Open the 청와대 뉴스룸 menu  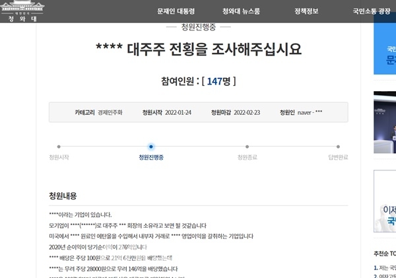tap(241, 11)
